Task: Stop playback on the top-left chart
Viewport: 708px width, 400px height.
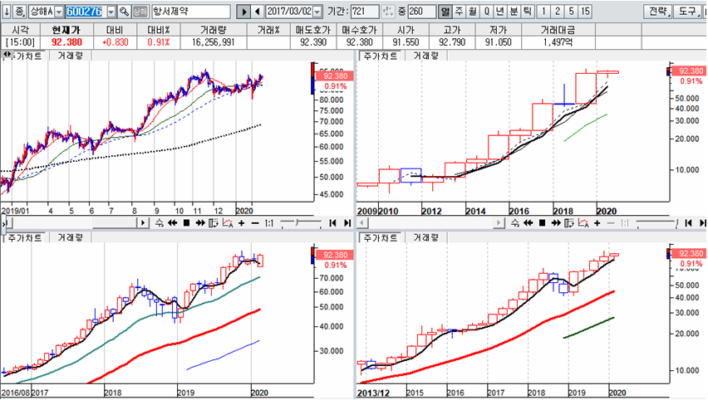Action: (186, 222)
